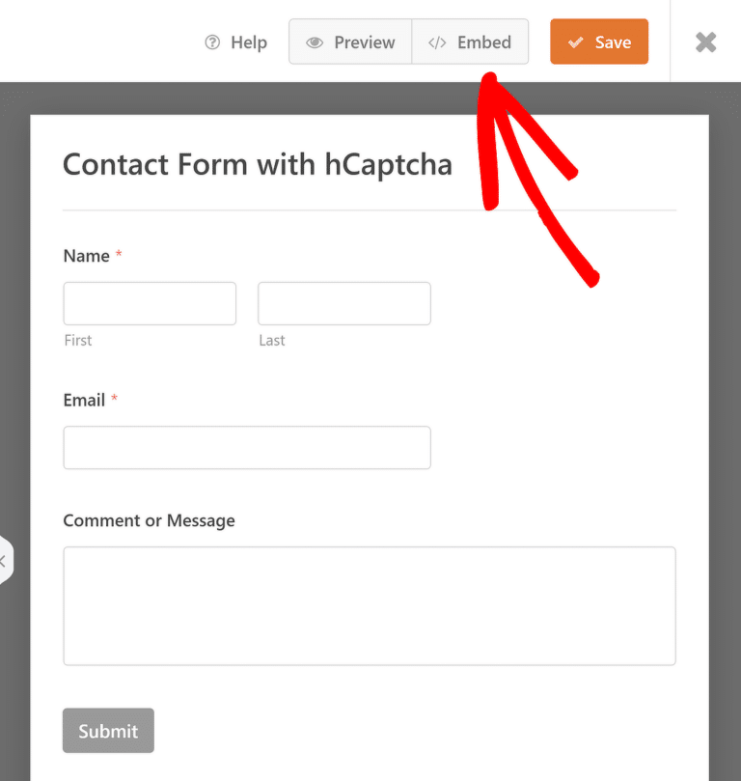
Task: Click the red Name required asterisk
Action: tap(118, 255)
